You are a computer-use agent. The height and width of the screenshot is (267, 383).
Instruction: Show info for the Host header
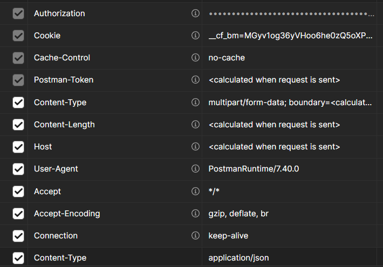[x=195, y=147]
